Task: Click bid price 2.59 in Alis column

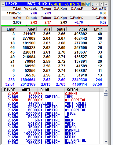Action: (x=47, y=61)
